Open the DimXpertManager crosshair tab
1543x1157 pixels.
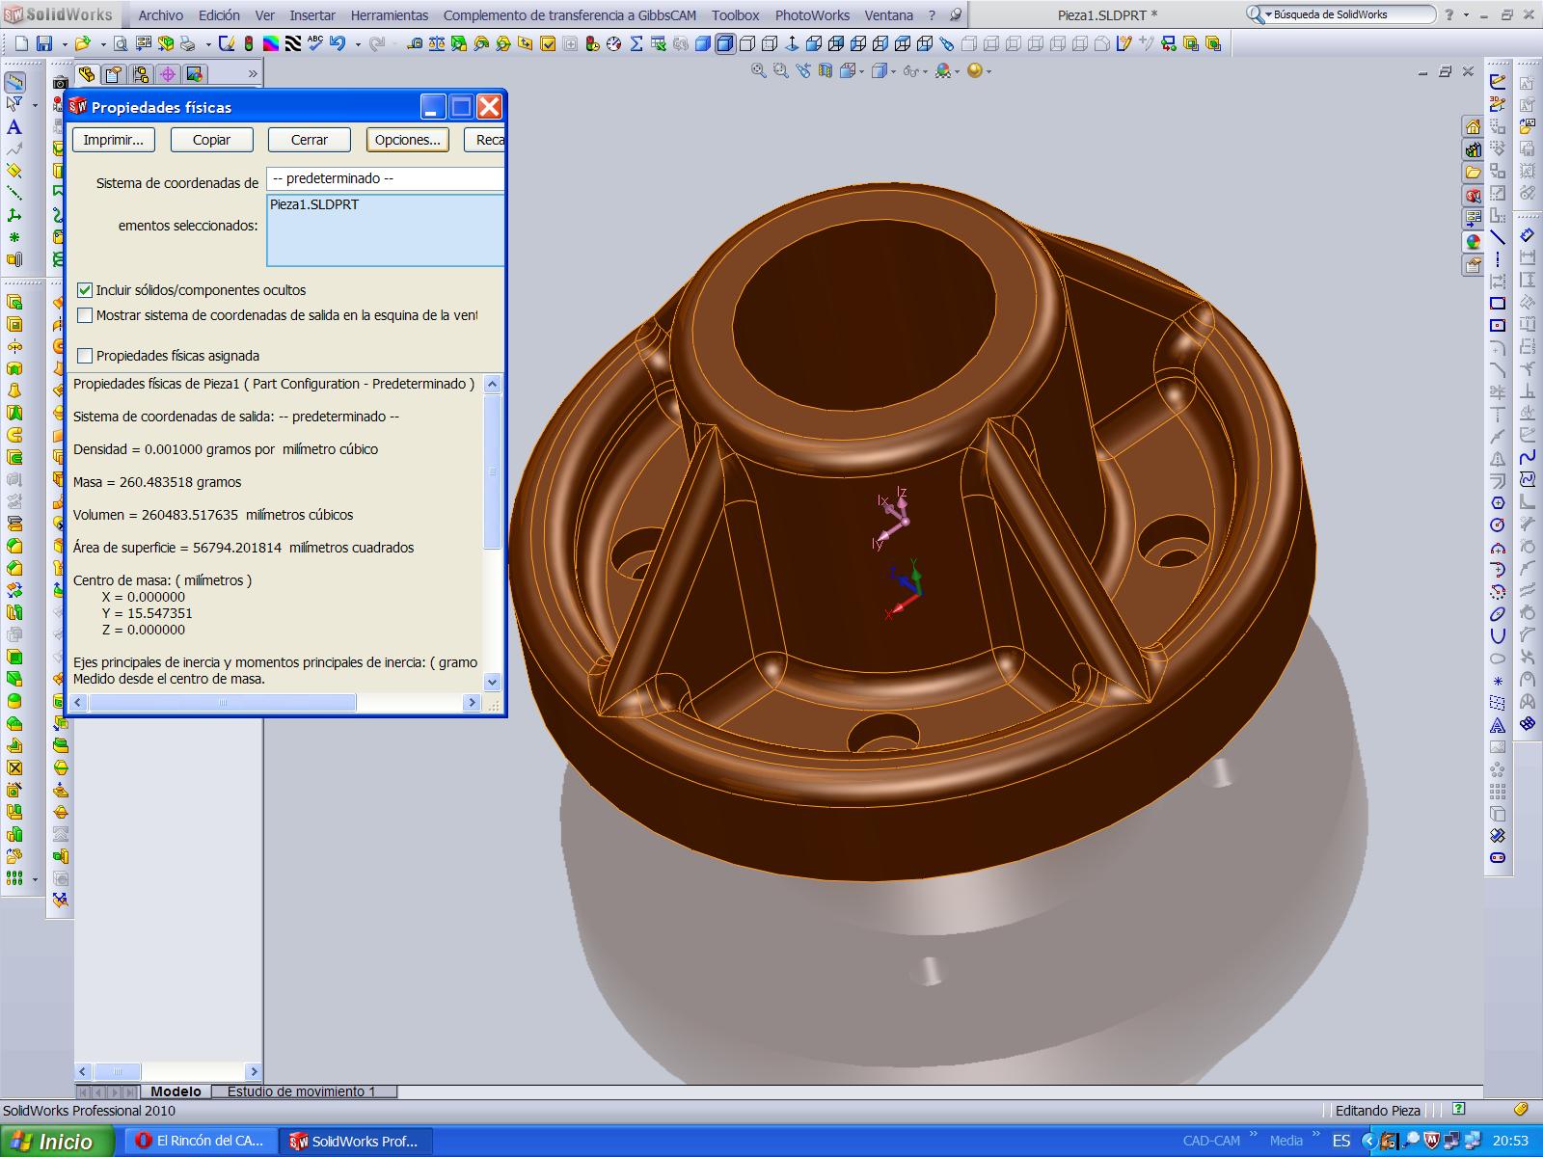[x=168, y=74]
